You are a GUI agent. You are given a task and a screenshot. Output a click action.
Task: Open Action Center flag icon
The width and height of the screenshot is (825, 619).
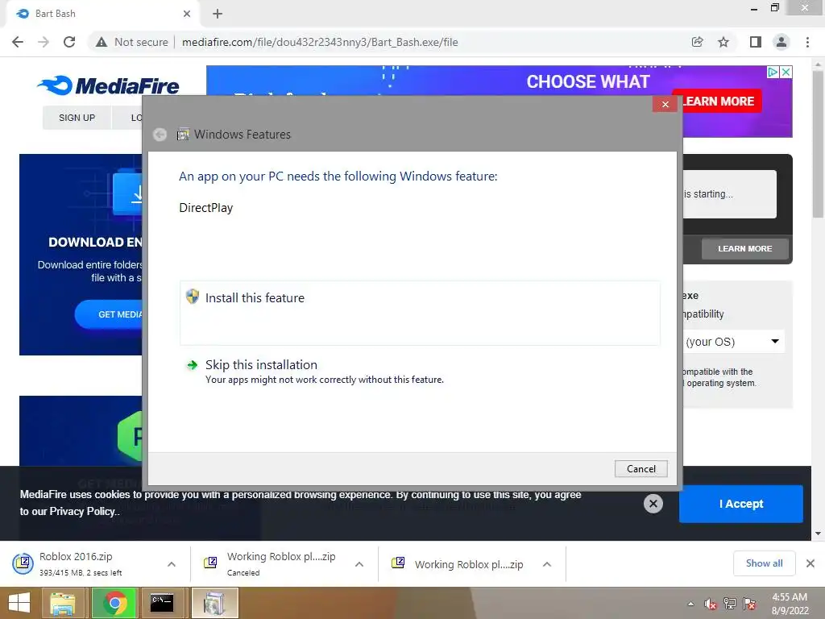749,604
